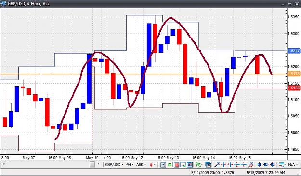This screenshot has width=301, height=176.
Task: Select the magnifier zoom-in tool
Action: pyautogui.click(x=217, y=164)
